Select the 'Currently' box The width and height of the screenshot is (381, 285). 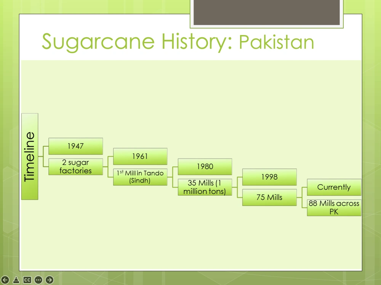[x=334, y=187]
